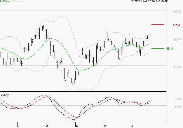Select the 4500 price axis label
The height and width of the screenshot is (128, 183).
coord(177,67)
